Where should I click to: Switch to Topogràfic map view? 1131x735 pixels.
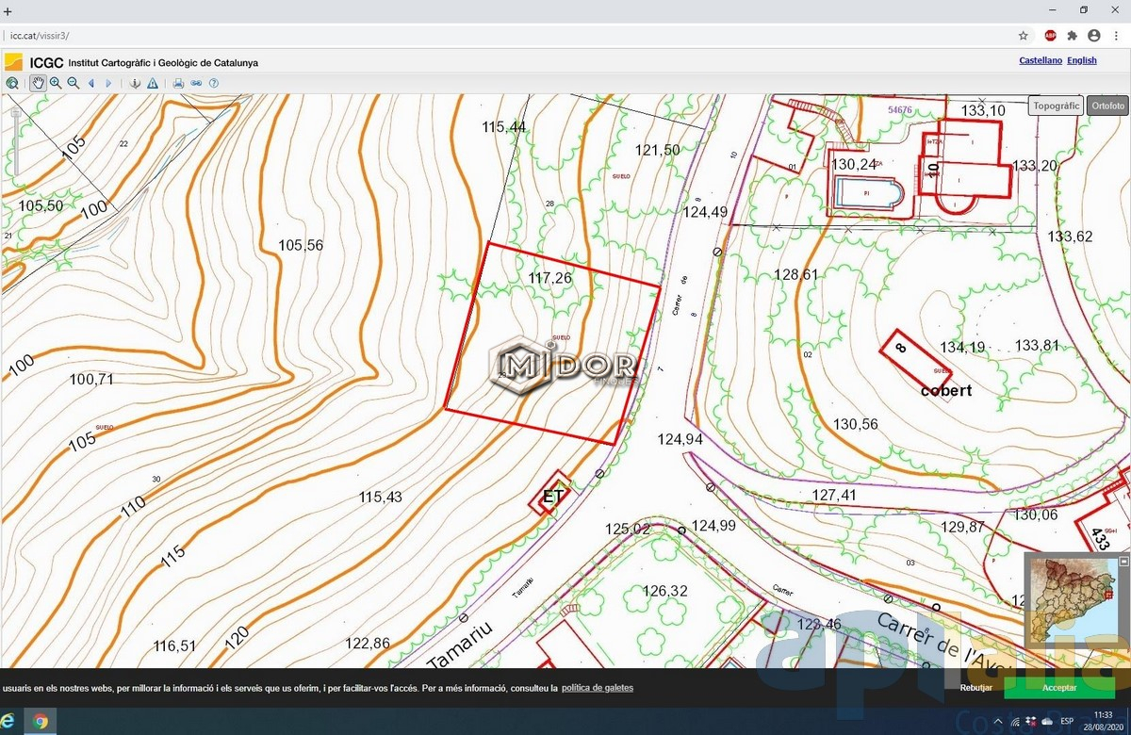[x=1056, y=106]
